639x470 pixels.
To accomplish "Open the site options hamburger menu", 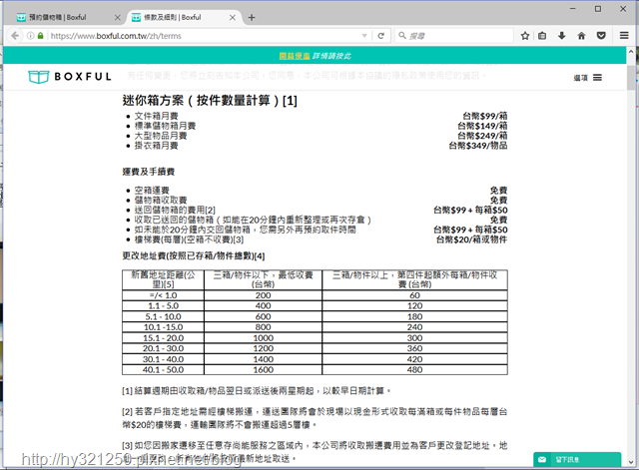I will coord(588,78).
